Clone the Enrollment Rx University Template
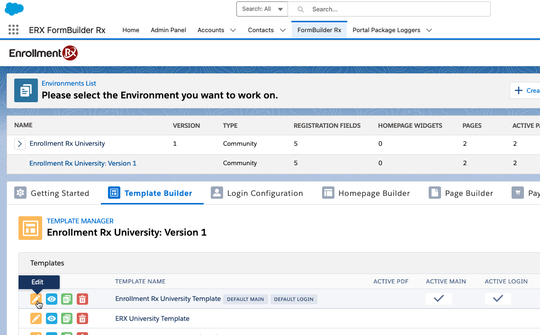This screenshot has height=335, width=540. pos(67,299)
